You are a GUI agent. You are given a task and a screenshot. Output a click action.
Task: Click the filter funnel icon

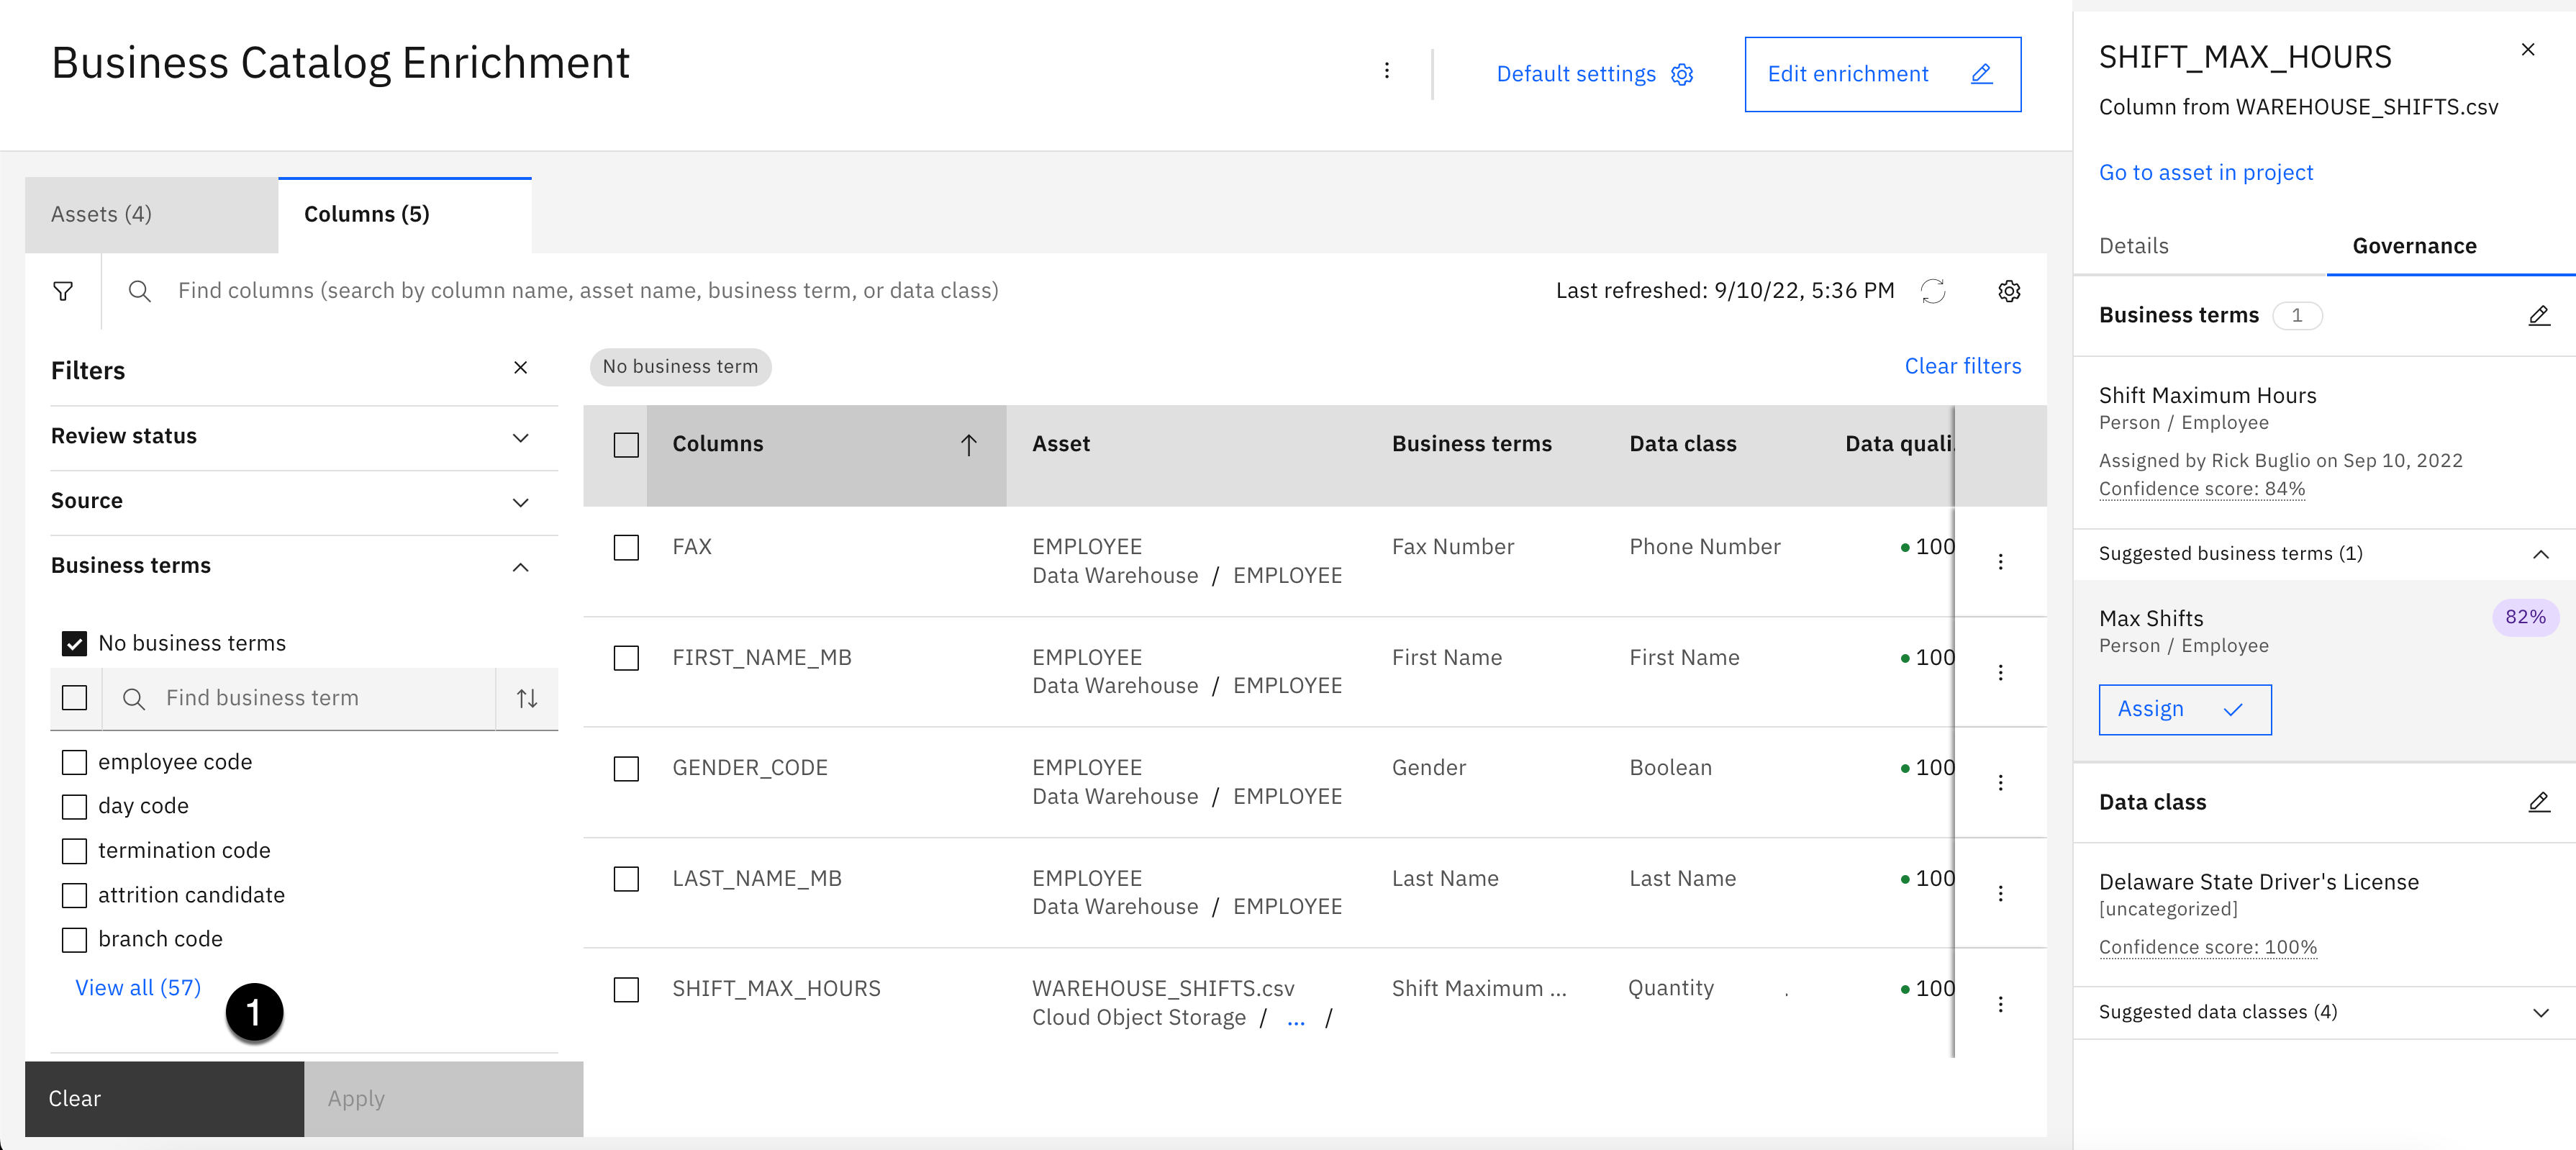coord(63,291)
